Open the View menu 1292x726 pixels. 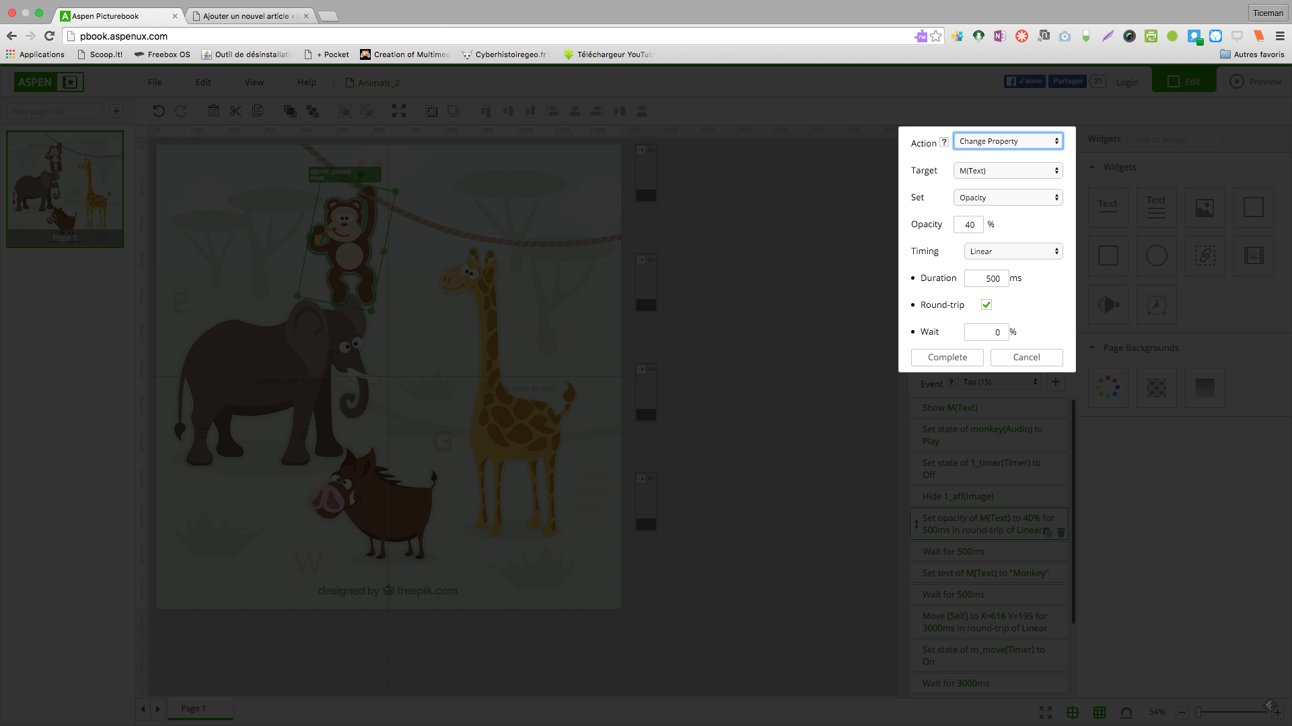254,82
